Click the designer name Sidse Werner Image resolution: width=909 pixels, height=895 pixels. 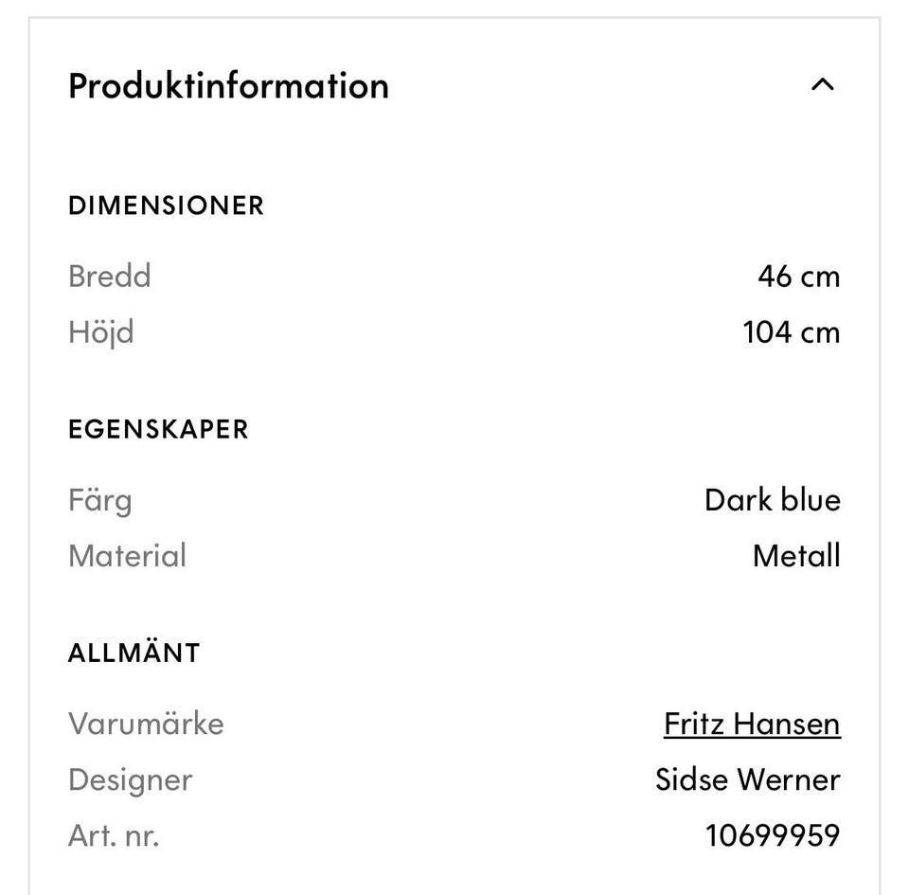point(747,780)
